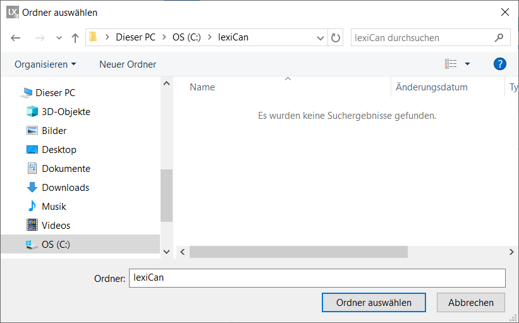Click the Ordner name input field

(316, 278)
